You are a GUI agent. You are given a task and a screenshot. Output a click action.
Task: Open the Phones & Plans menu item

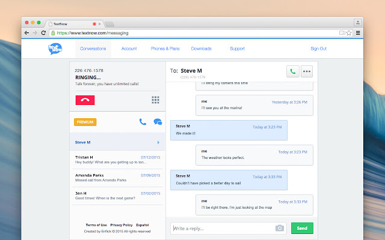(x=165, y=49)
